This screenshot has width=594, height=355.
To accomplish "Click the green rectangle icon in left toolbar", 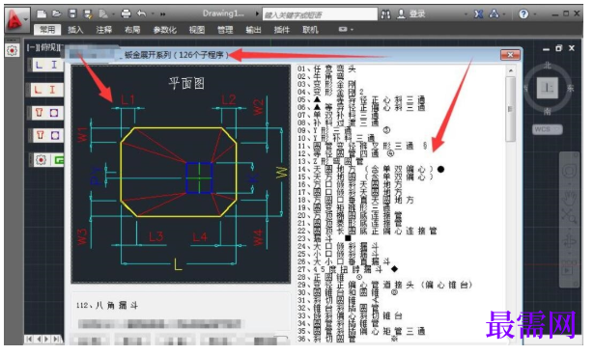I will pos(59,160).
